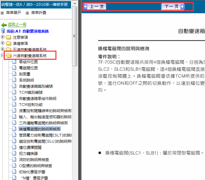The width and height of the screenshot is (205, 180).
Task: Expand the 注意事項 folder node
Action: click(x=2, y=37)
